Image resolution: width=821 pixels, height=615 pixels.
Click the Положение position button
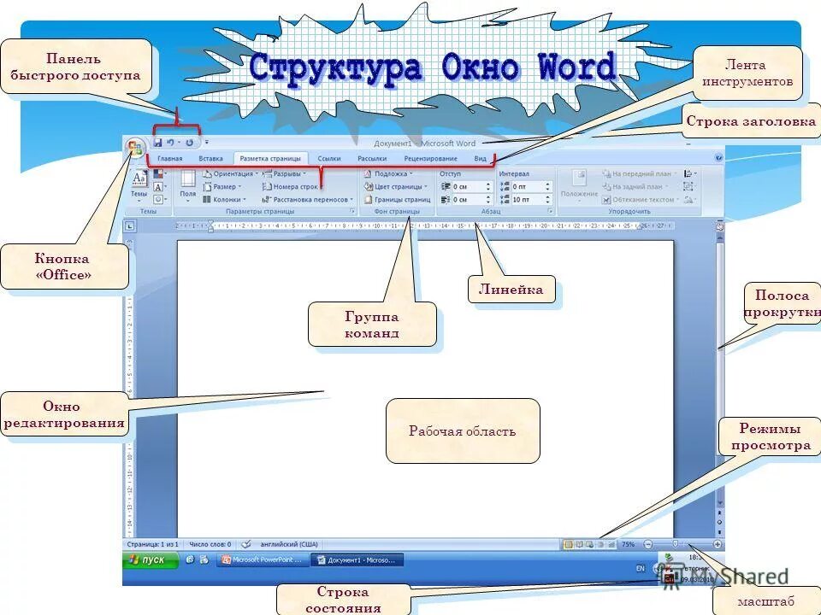[x=579, y=185]
